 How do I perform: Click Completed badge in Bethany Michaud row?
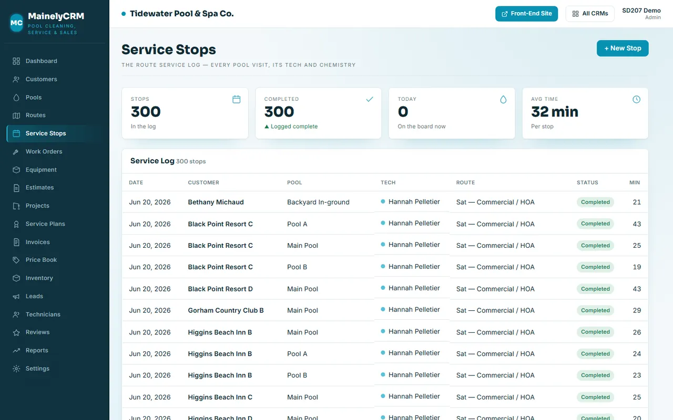pos(595,202)
